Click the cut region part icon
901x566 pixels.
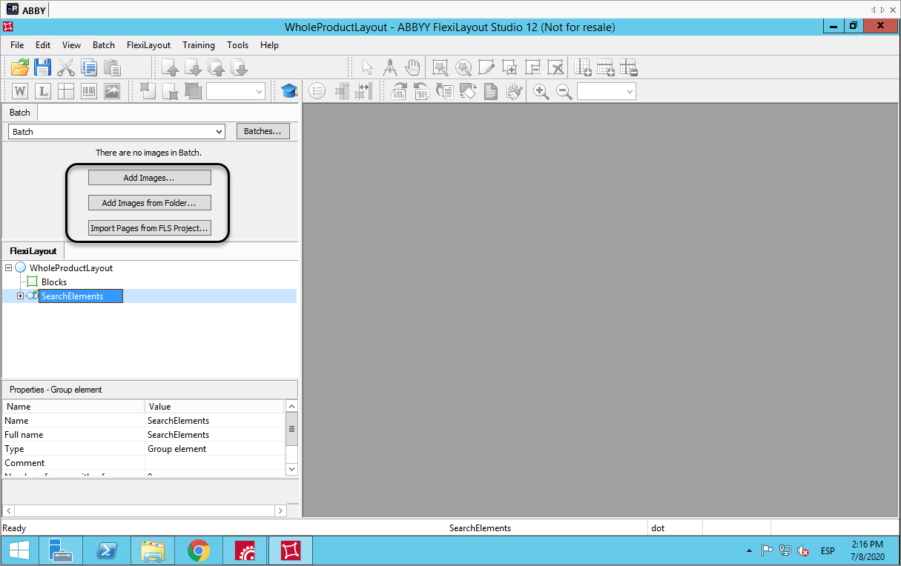[x=532, y=67]
